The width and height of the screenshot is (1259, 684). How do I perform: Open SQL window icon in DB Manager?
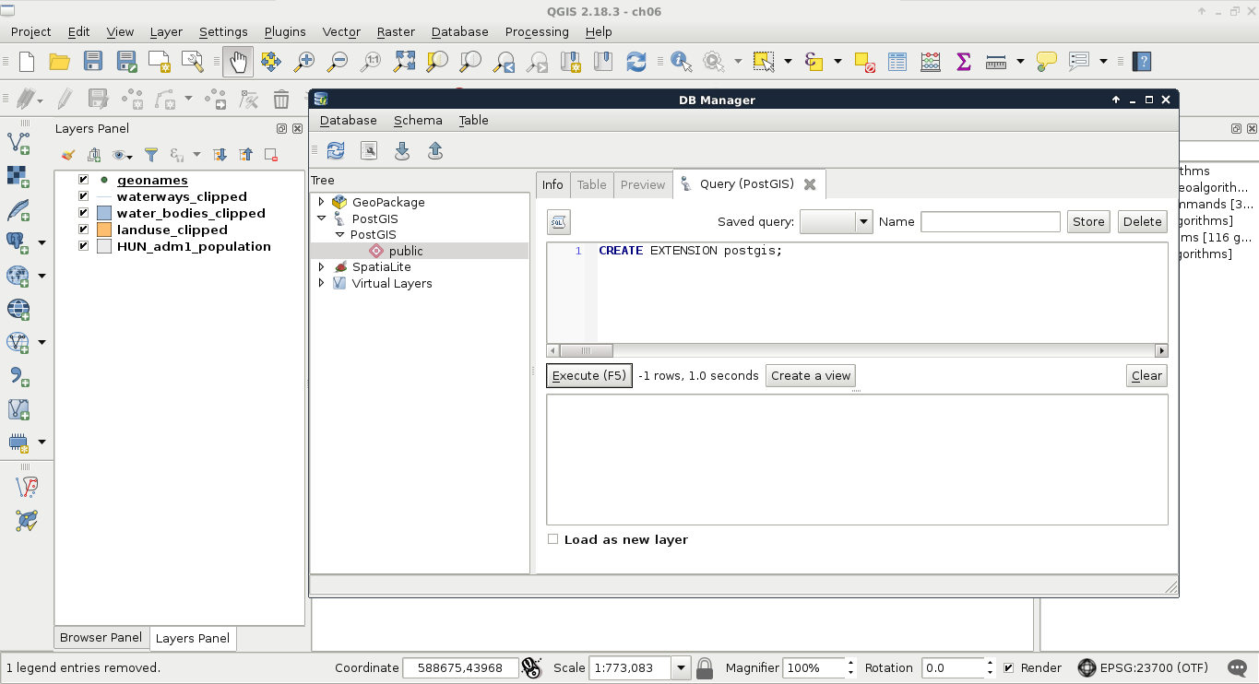(x=369, y=151)
